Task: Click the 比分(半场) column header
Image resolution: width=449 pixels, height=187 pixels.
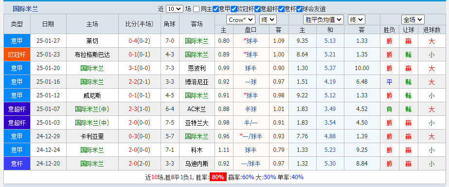Action: coord(139,24)
